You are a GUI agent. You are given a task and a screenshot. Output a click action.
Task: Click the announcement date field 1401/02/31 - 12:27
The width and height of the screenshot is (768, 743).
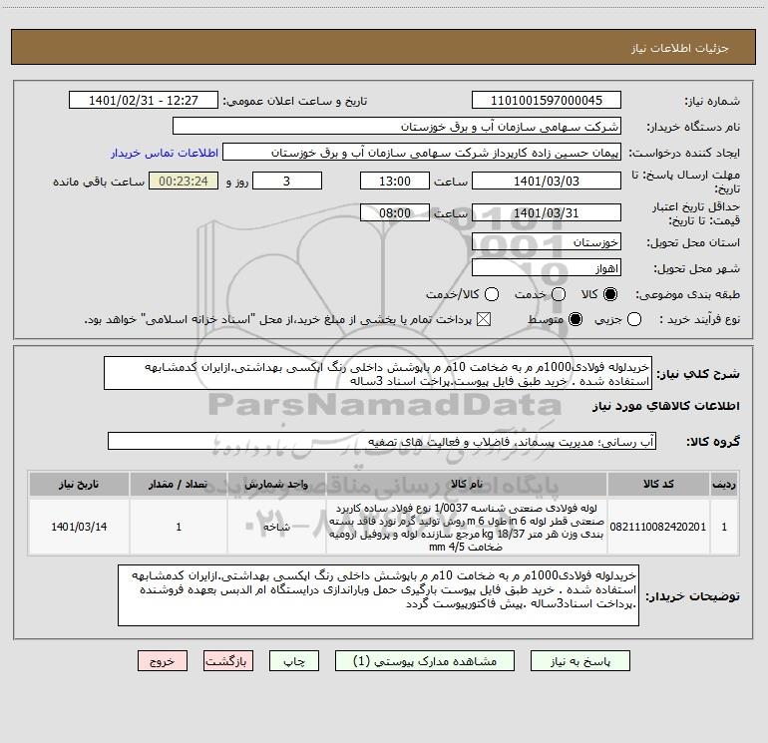click(x=144, y=100)
